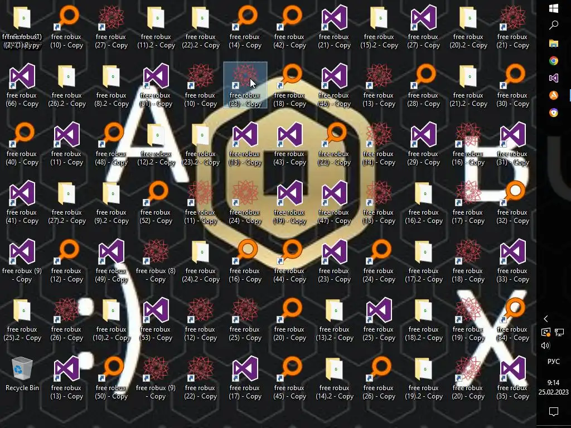Viewport: 571px width, 428px height.
Task: Click the 'free robux (50) - Copy' shortcut
Action: coord(112,378)
